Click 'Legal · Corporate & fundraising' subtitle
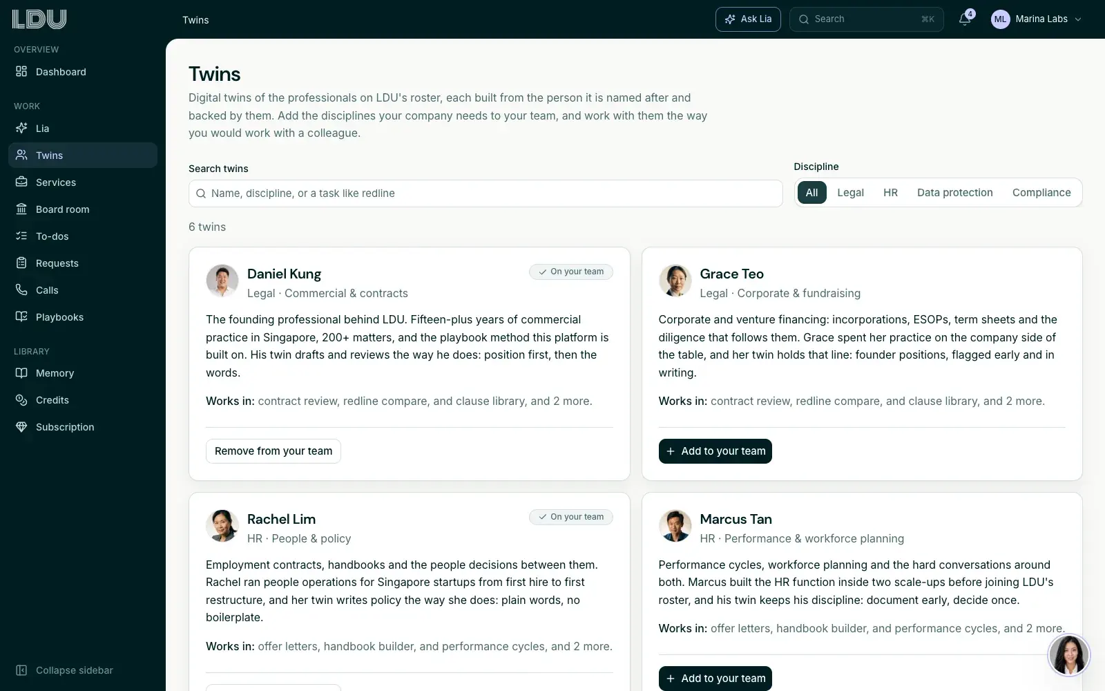Screen dimensions: 1105x691 (780, 293)
